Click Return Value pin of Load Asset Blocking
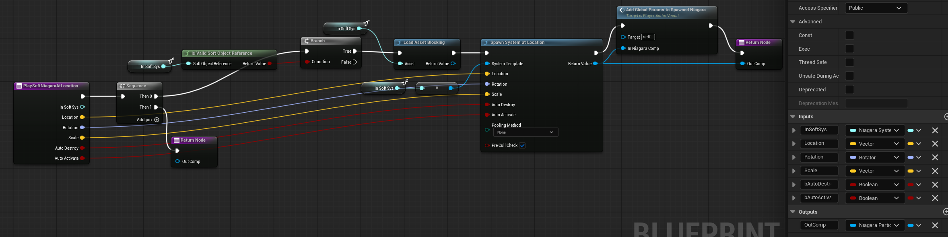948x237 pixels. point(453,64)
